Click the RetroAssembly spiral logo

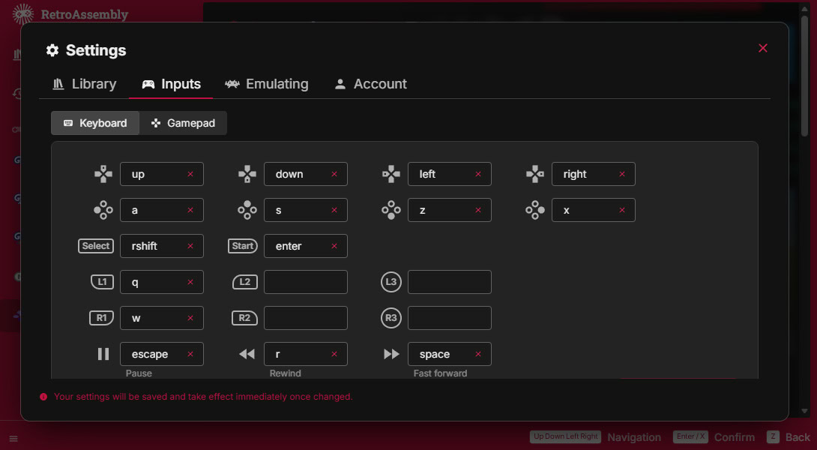22,13
